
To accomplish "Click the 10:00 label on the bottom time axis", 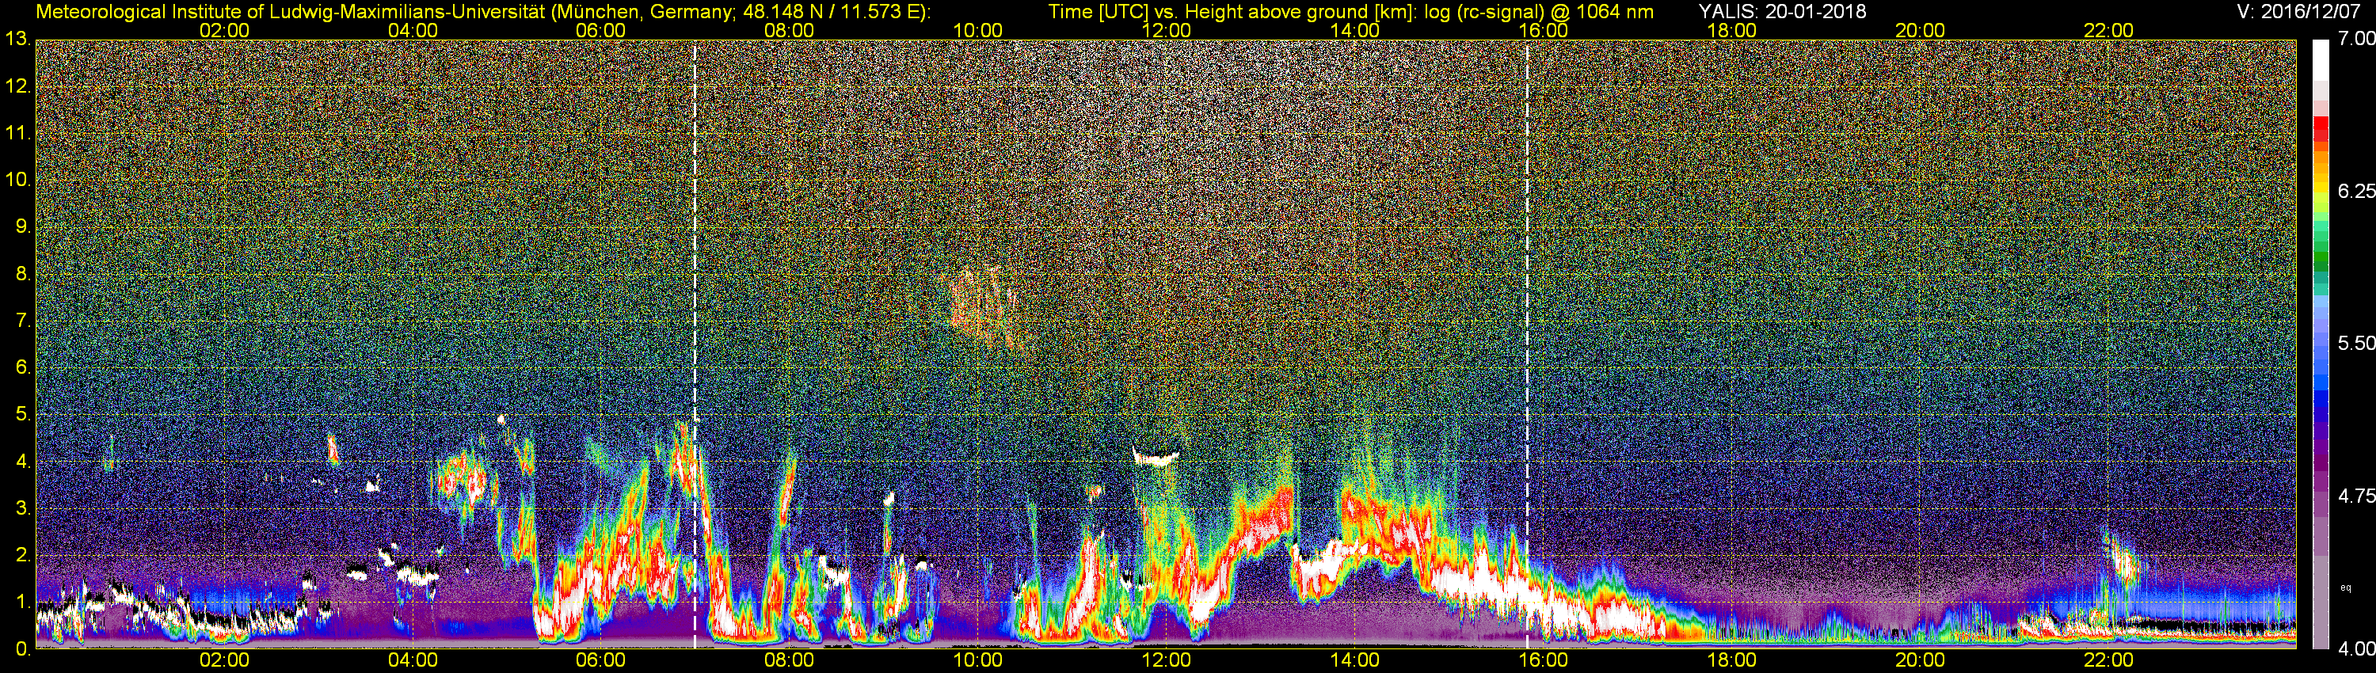I will coord(977,660).
